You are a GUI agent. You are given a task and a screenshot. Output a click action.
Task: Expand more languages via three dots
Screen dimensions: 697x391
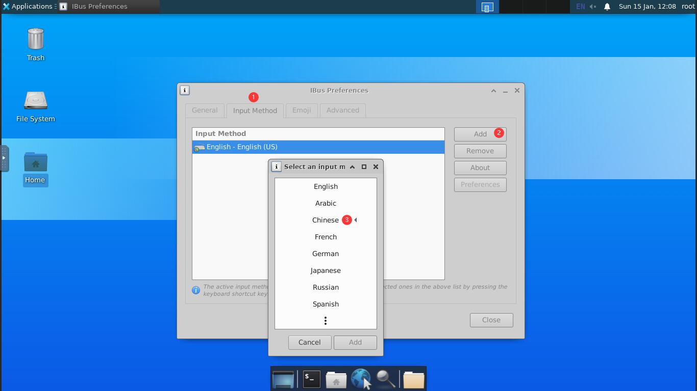coord(326,321)
